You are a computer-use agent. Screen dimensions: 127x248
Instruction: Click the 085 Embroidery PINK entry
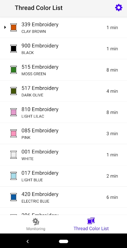point(64,134)
